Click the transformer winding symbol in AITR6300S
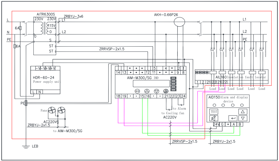Screen dimensions: 279x161 pyautogui.click(x=44, y=28)
